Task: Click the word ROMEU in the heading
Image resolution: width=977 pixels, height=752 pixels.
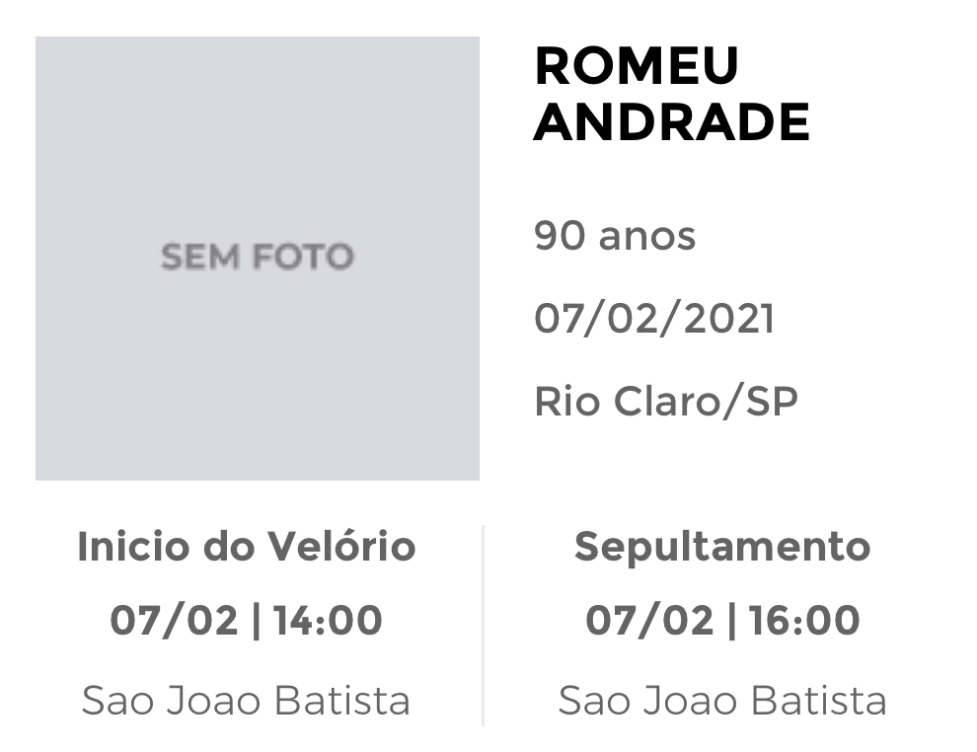Action: [637, 66]
